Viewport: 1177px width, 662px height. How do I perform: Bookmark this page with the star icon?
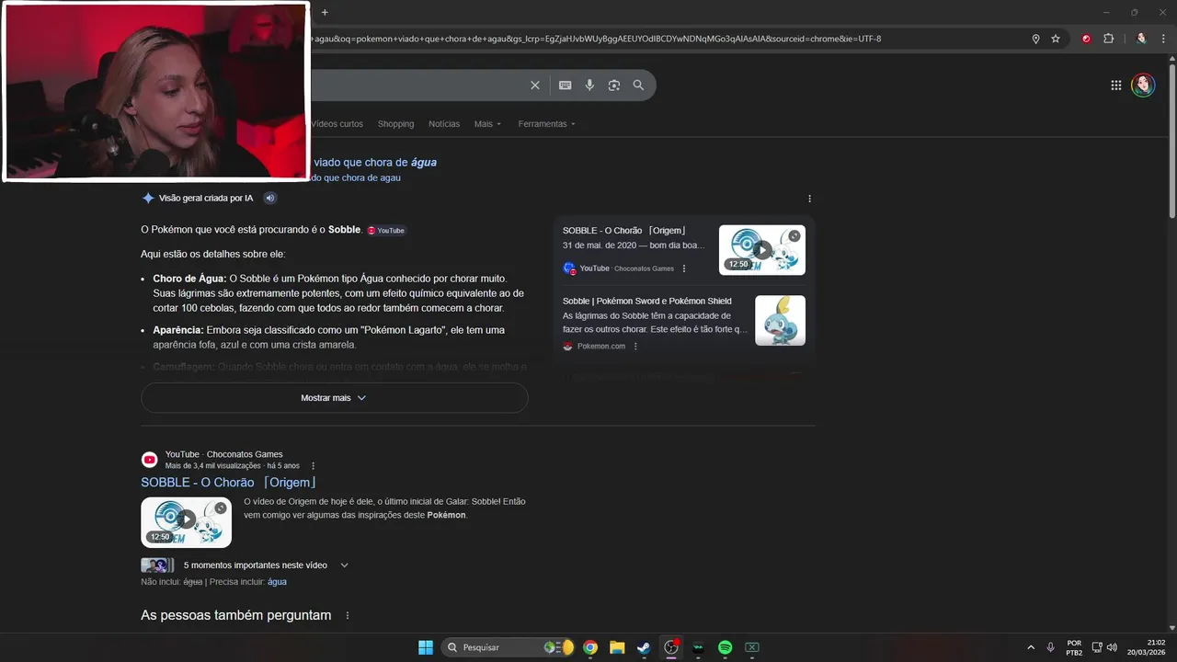[1056, 39]
